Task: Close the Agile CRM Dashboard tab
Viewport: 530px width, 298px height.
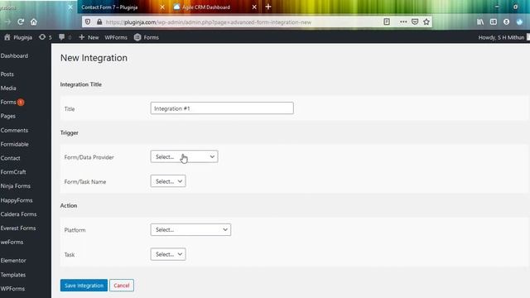Action: pos(254,7)
